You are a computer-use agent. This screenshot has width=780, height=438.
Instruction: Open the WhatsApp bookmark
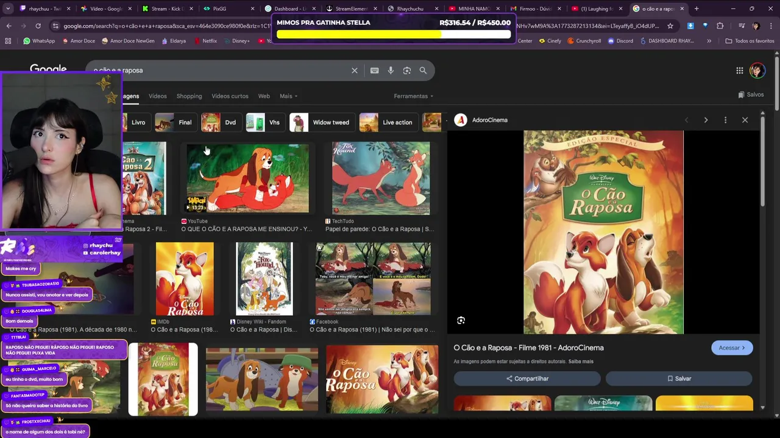39,41
